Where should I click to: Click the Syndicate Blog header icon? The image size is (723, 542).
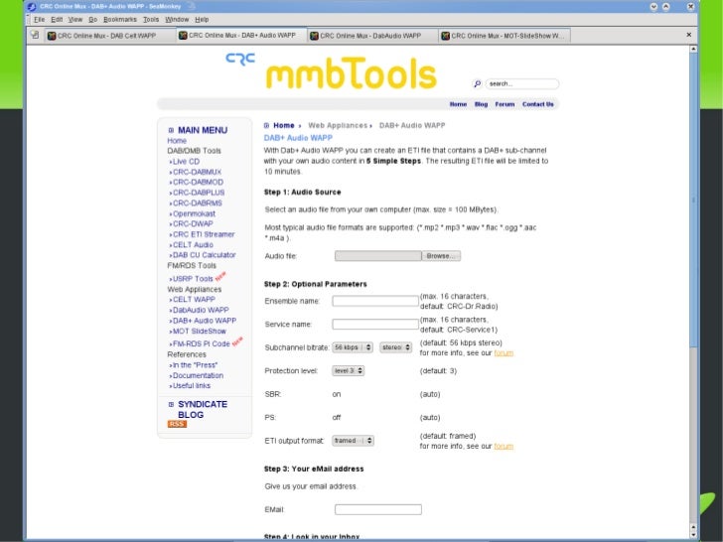point(171,404)
